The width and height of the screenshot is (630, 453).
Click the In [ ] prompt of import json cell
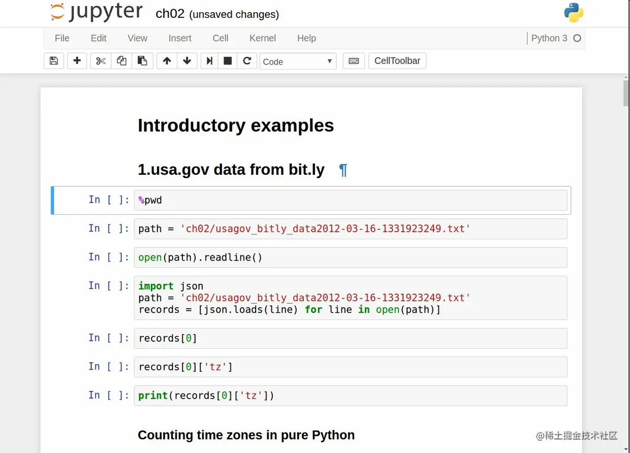(x=109, y=285)
